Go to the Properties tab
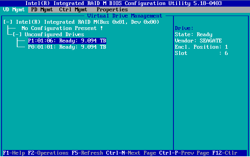This screenshot has height=157, width=250. pos(112,10)
